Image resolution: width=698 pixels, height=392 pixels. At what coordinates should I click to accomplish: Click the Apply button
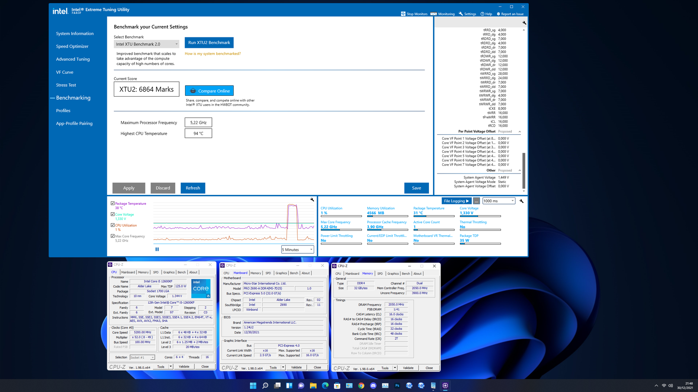click(x=129, y=188)
